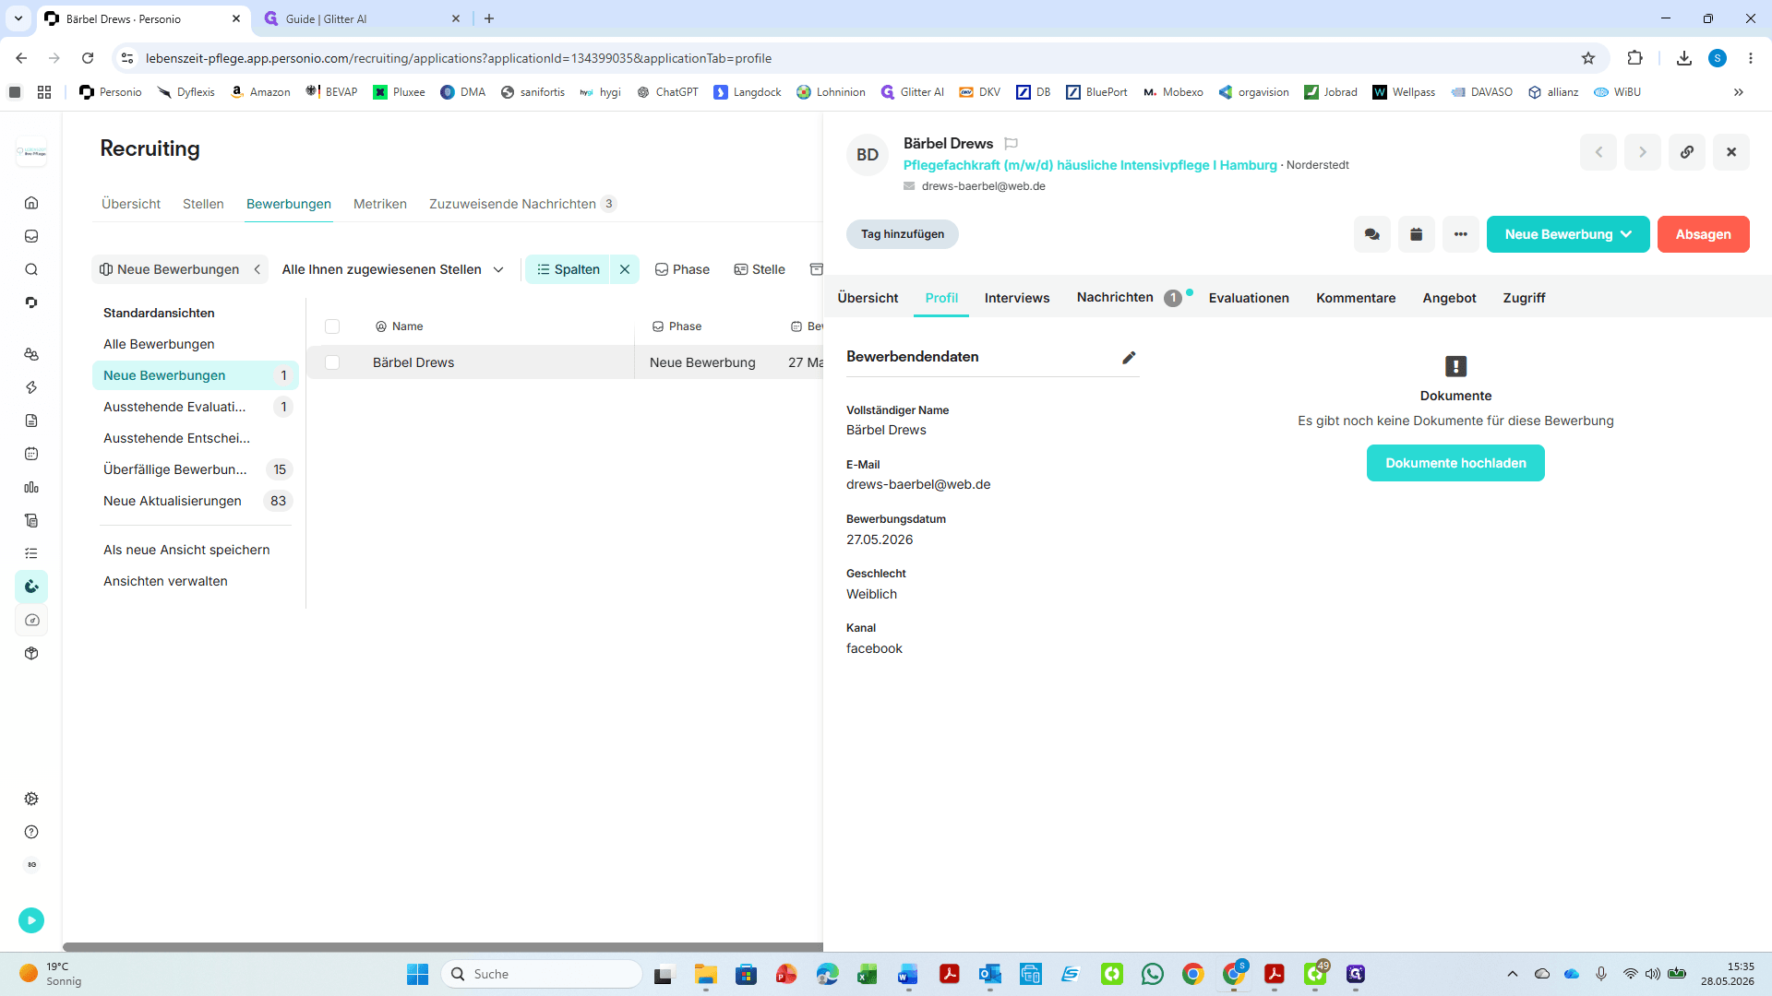This screenshot has width=1772, height=996.
Task: Select Überfällige Bewerbungen view
Action: (196, 469)
